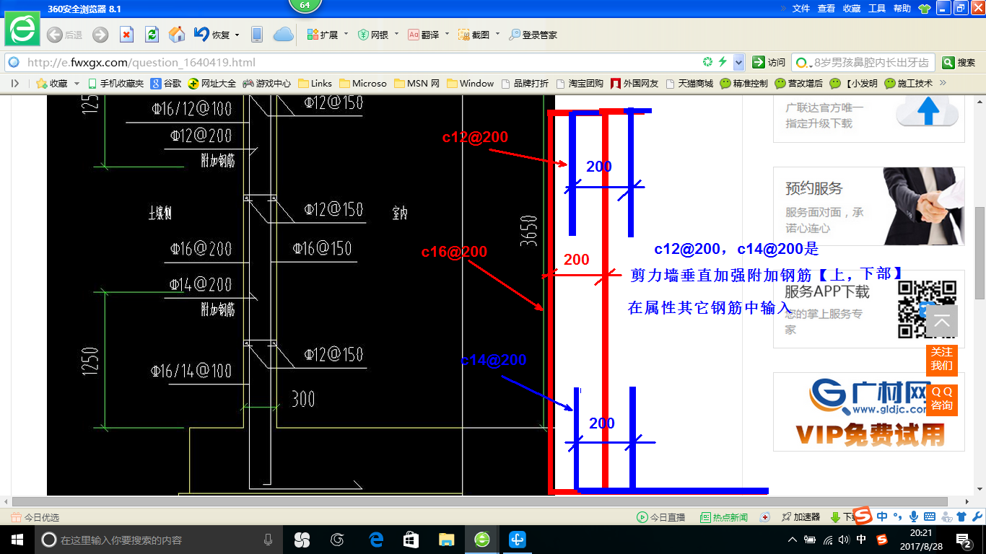The image size is (986, 554).
Task: Open the 网址大全 bookmark
Action: (x=212, y=84)
